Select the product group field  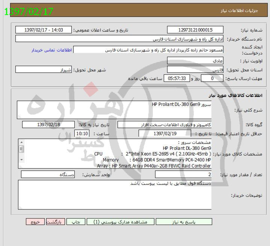tap(164, 124)
